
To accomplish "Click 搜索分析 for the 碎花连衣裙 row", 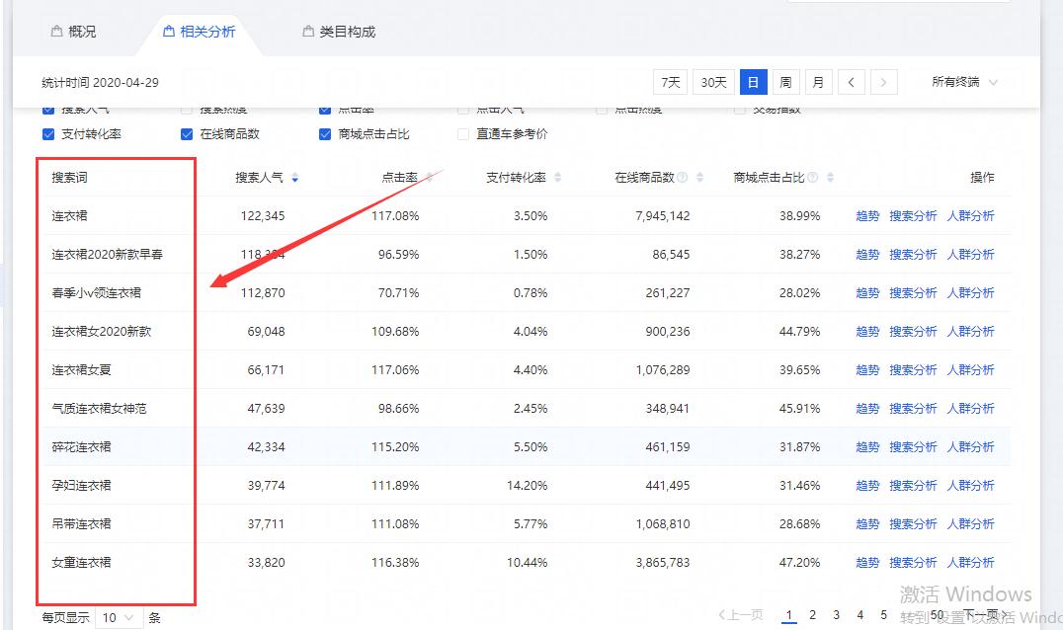I will pos(913,446).
